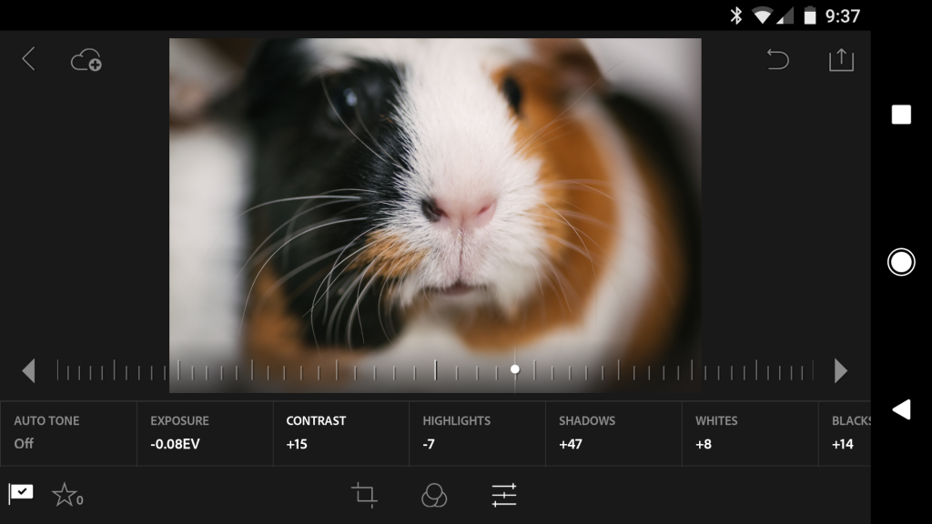Image resolution: width=932 pixels, height=524 pixels.
Task: Tap the battery status icon
Action: (x=809, y=16)
